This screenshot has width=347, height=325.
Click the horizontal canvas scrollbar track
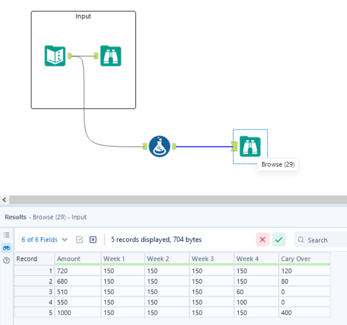[x=178, y=200]
